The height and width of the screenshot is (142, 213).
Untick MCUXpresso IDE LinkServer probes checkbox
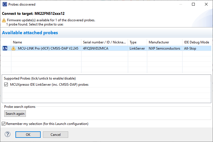coord(6,85)
